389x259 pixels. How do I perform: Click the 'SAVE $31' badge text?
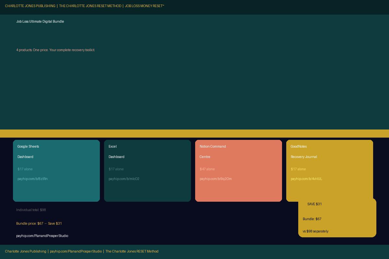coord(314,204)
